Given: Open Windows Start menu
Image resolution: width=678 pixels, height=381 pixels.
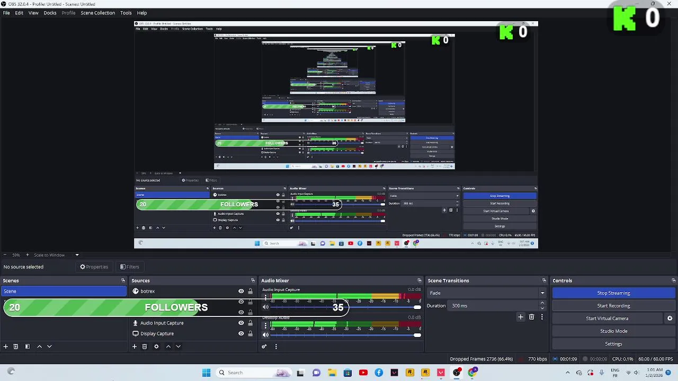Looking at the screenshot, I should tap(206, 373).
